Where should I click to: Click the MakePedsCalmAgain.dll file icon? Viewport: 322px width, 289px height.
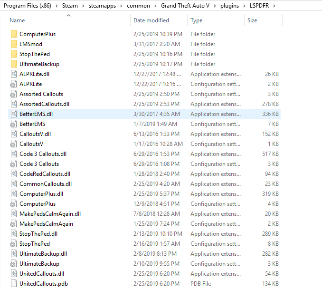pos(14,214)
